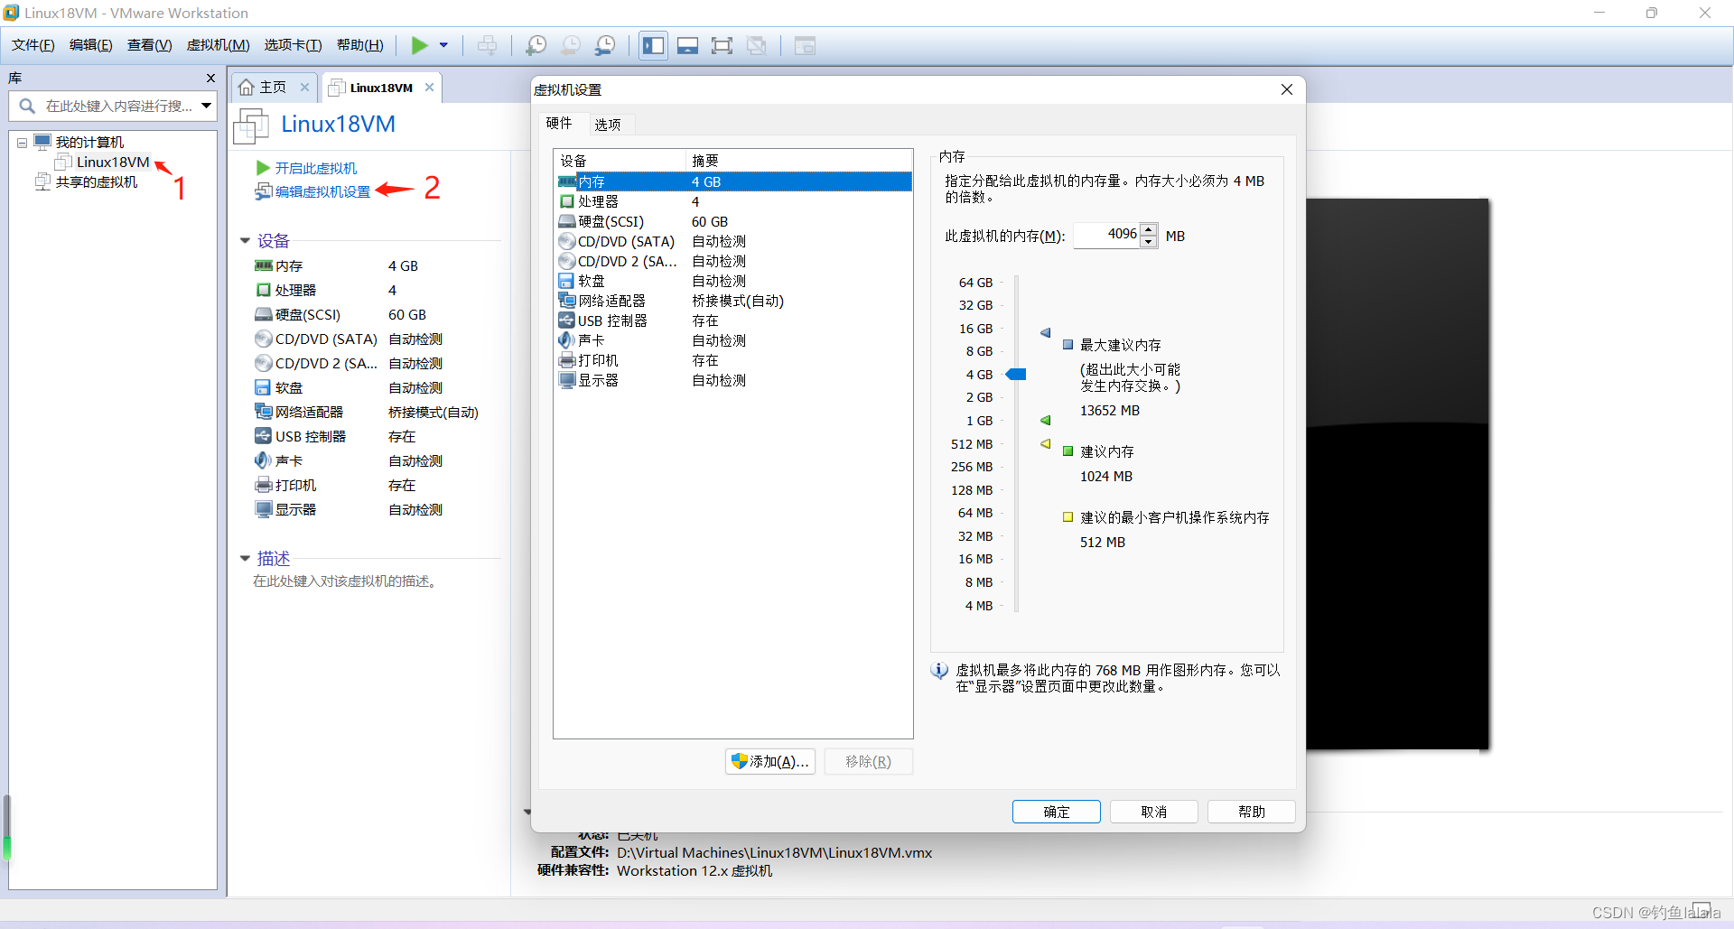Close the Linux18VM tab
1734x929 pixels.
(x=429, y=87)
